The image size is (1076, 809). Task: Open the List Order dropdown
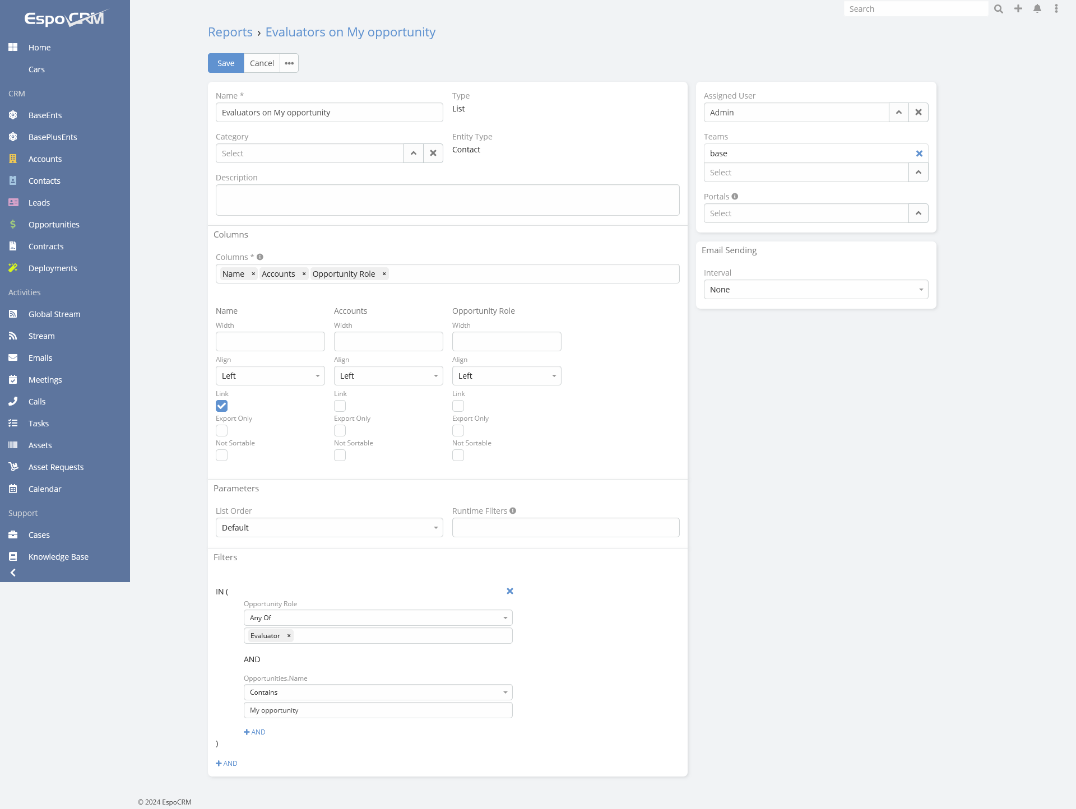click(x=329, y=528)
